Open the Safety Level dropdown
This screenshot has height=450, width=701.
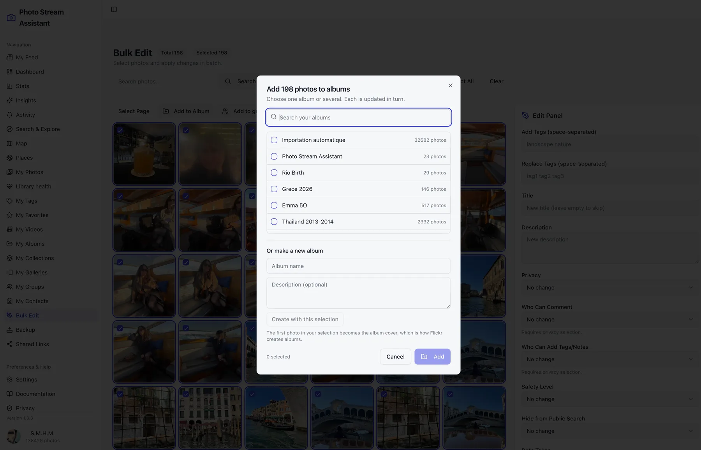610,399
